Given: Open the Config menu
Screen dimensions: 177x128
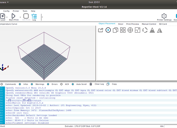Looking at the screenshot, I should point(6,11).
